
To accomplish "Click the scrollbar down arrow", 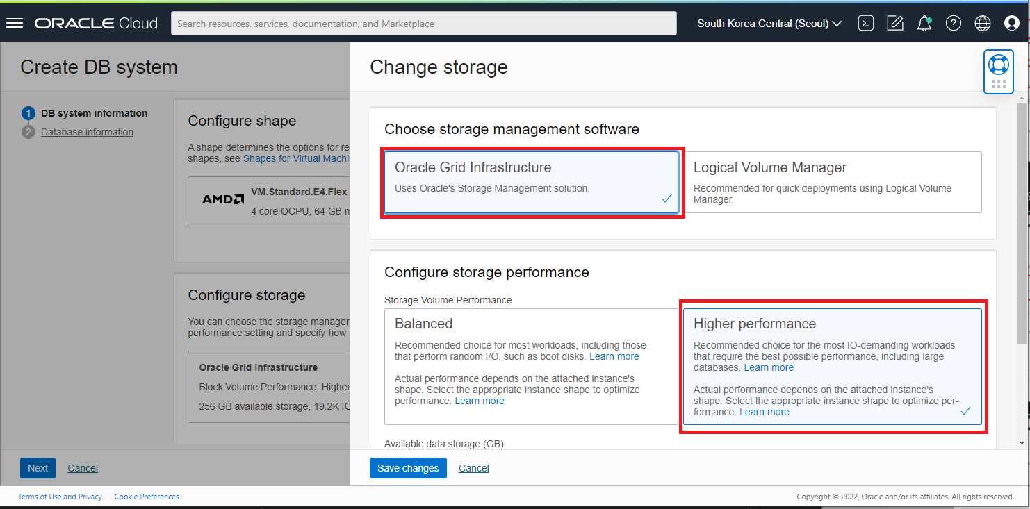I will [1022, 442].
